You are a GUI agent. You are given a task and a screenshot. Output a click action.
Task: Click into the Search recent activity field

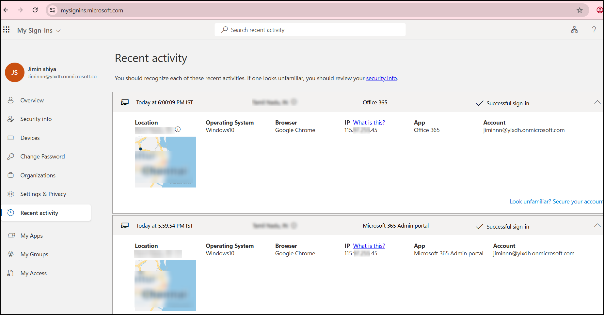310,30
